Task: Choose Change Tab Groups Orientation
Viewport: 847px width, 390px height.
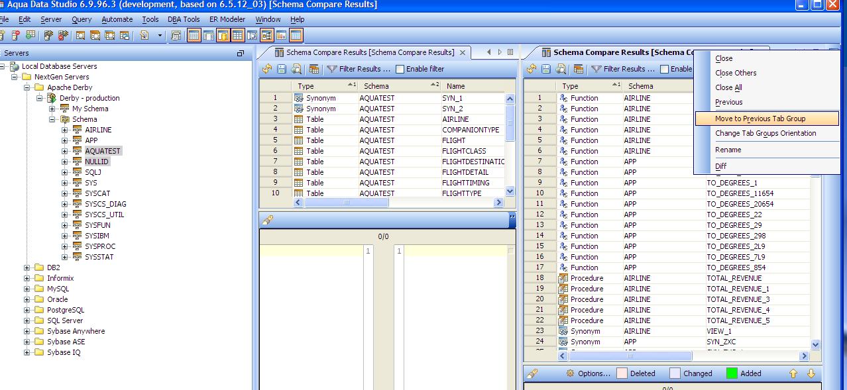Action: point(765,133)
